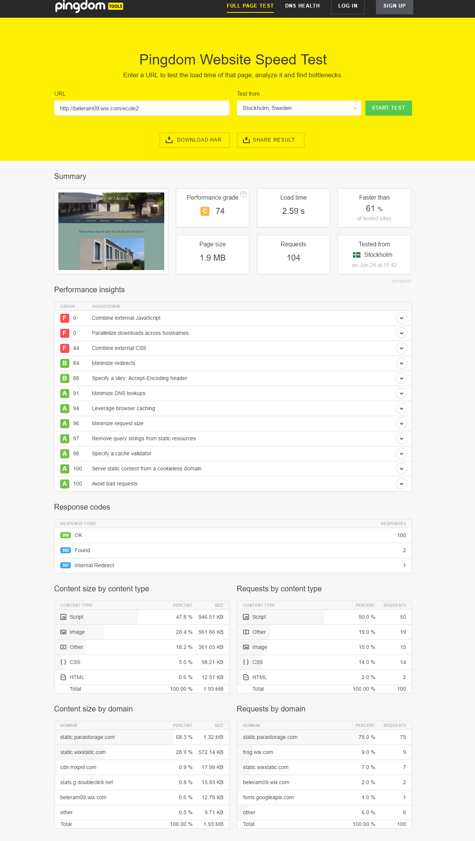Expand Serve static content cookieless domain row

[402, 469]
